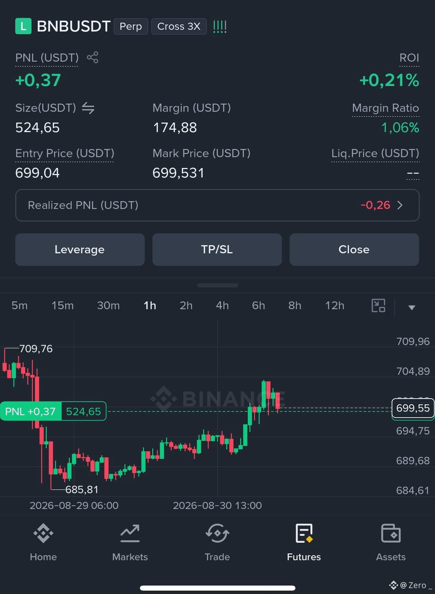Tap the 709,76 high price marker
The height and width of the screenshot is (594, 435).
36,349
